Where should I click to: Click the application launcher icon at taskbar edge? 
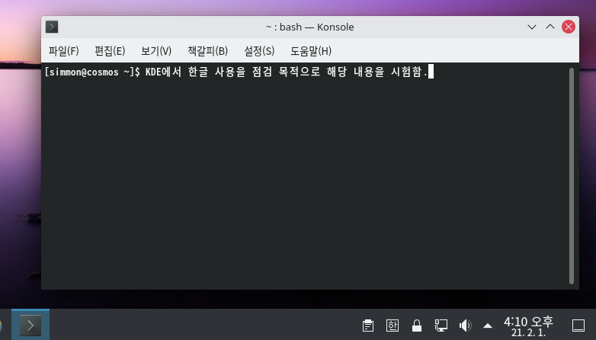coord(1,326)
